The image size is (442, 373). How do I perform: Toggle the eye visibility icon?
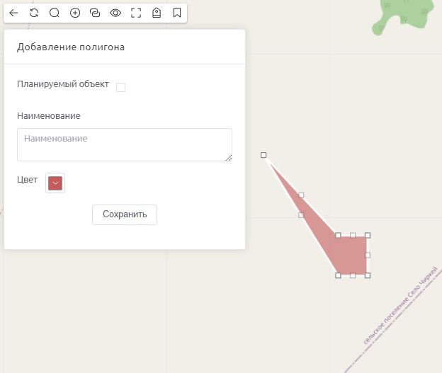point(115,13)
